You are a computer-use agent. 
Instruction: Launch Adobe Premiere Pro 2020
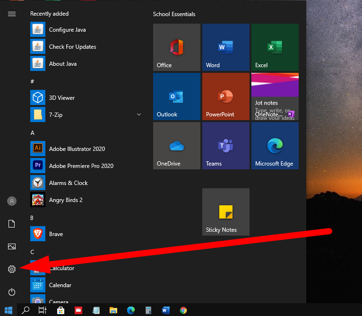pyautogui.click(x=86, y=166)
